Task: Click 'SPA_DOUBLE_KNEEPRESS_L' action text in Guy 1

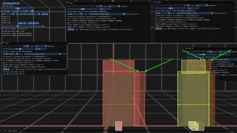Action: pos(98,11)
